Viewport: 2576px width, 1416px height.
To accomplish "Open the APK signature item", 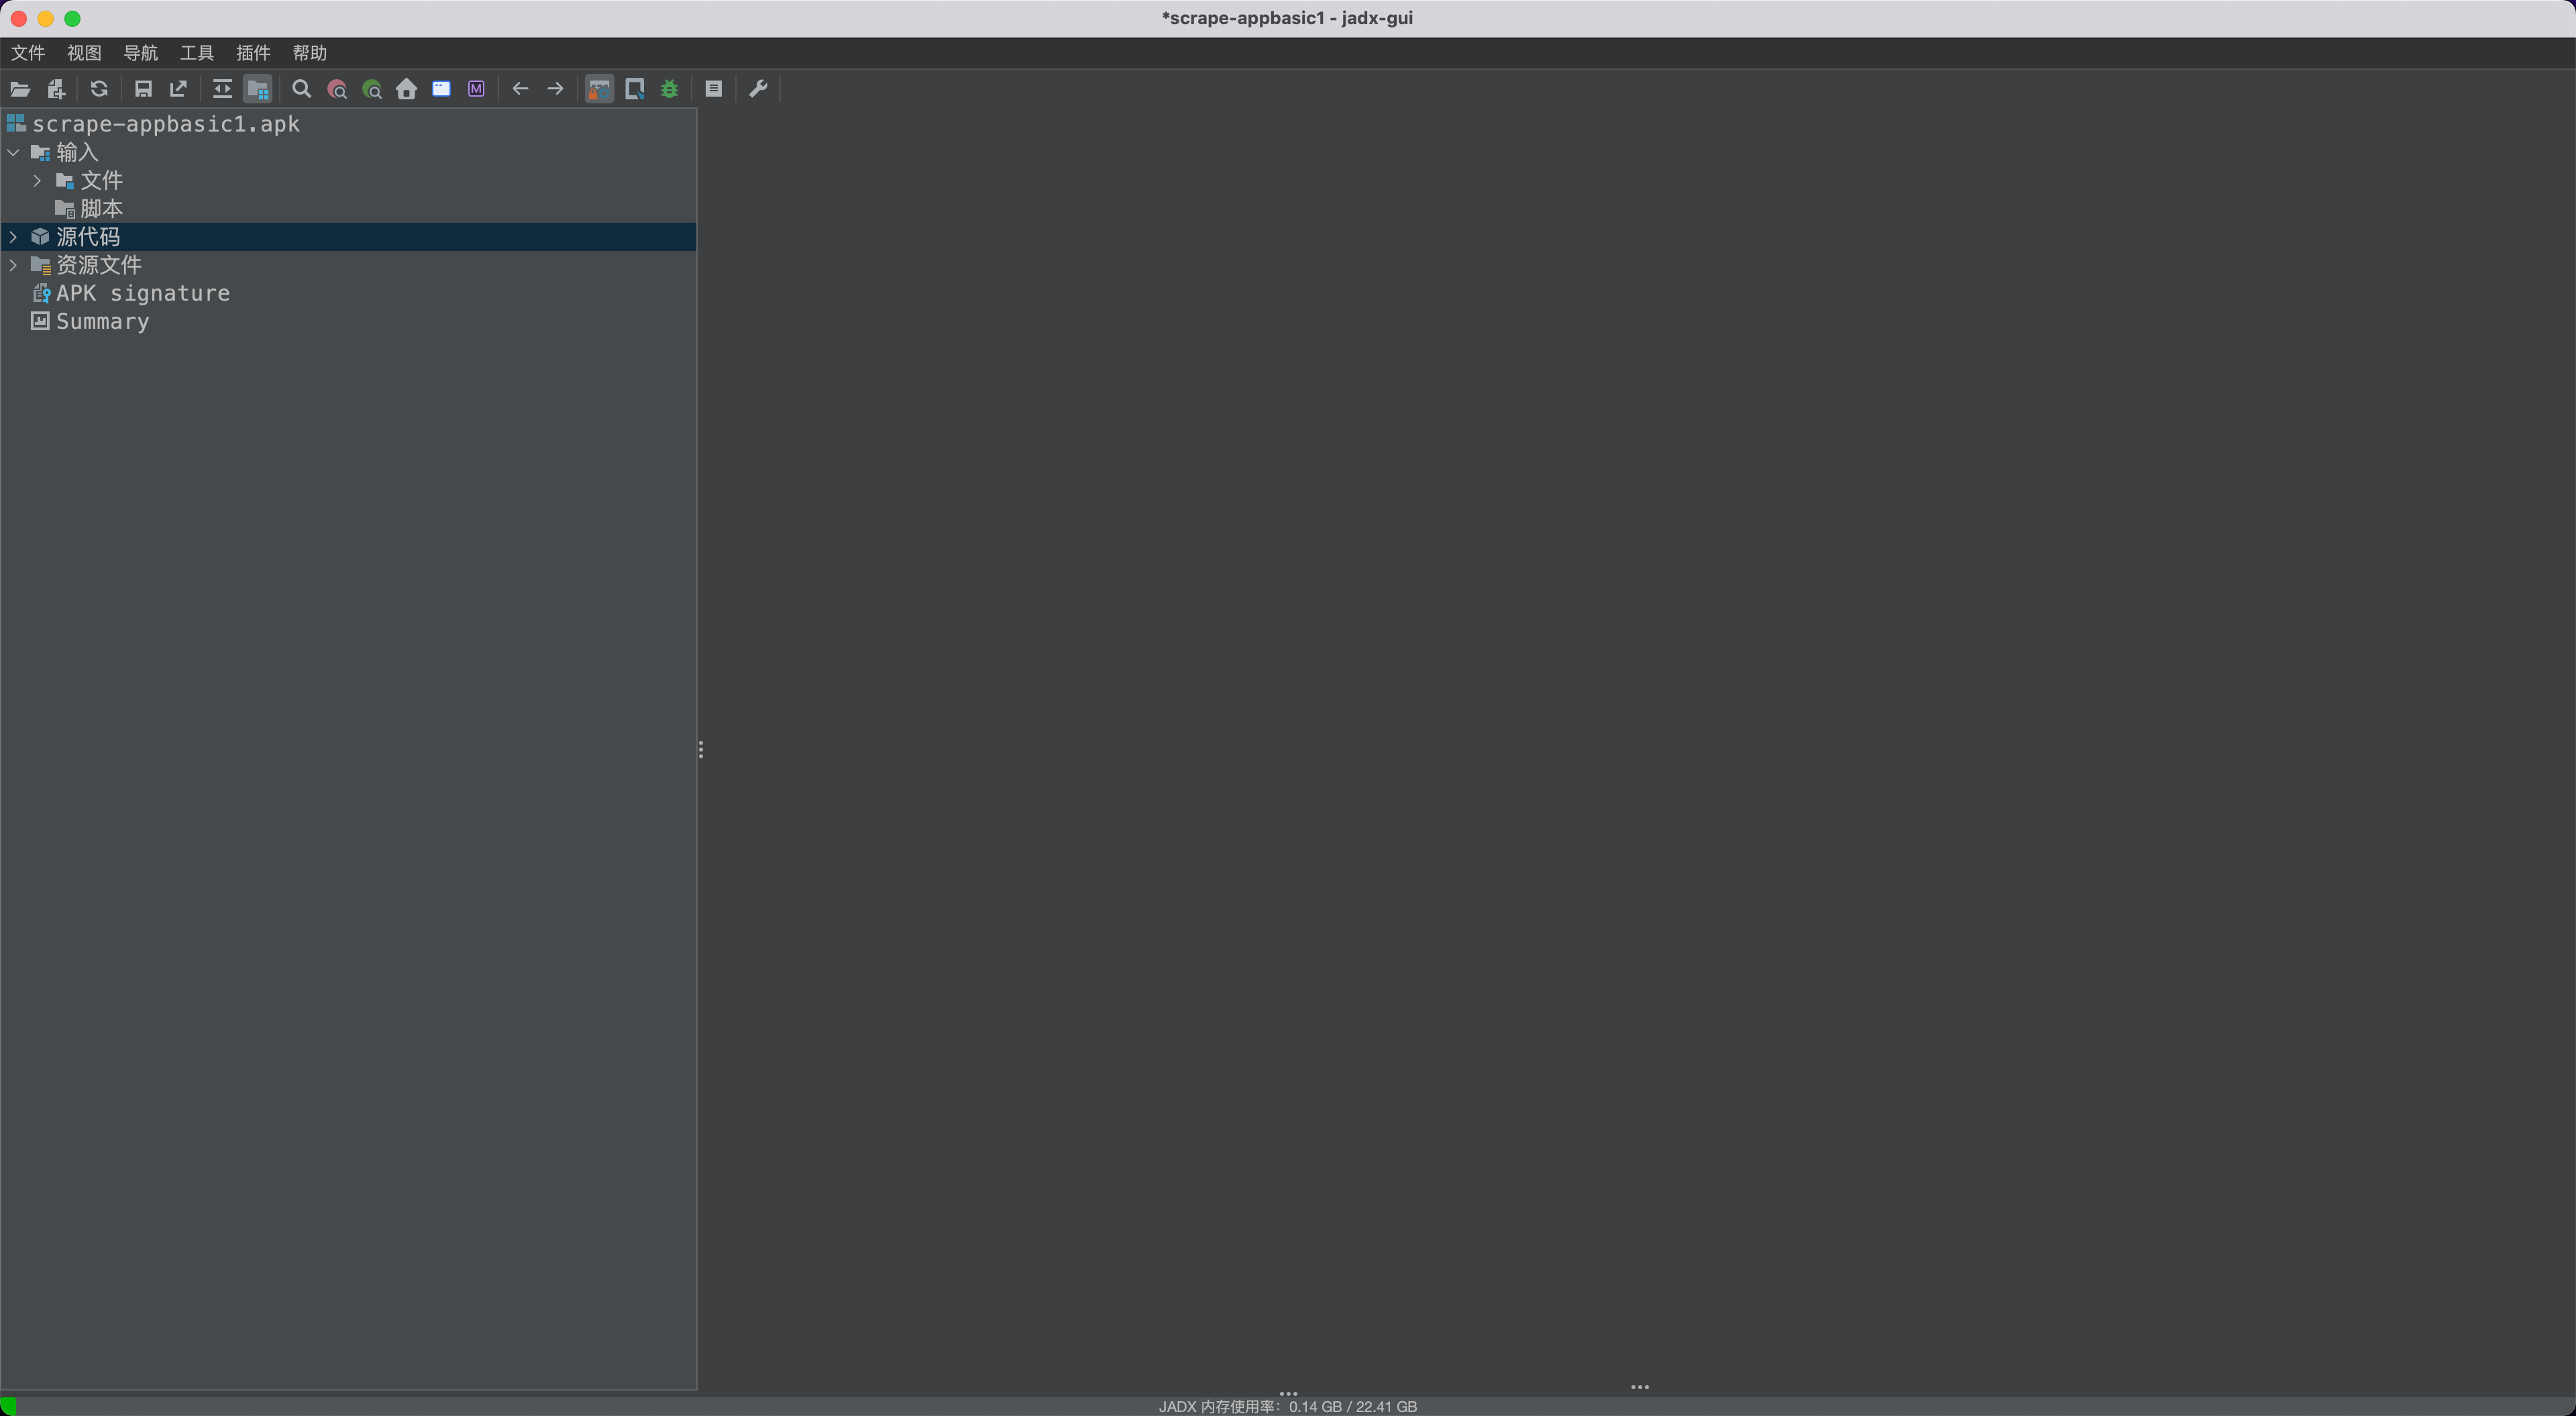I will [x=142, y=293].
